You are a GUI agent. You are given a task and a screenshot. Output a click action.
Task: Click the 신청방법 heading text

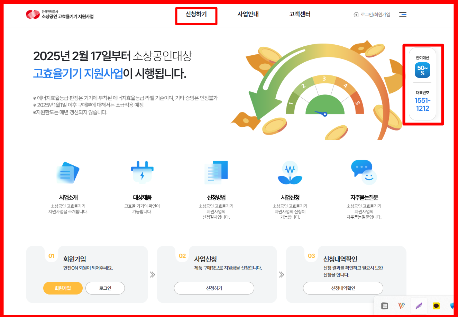216,198
